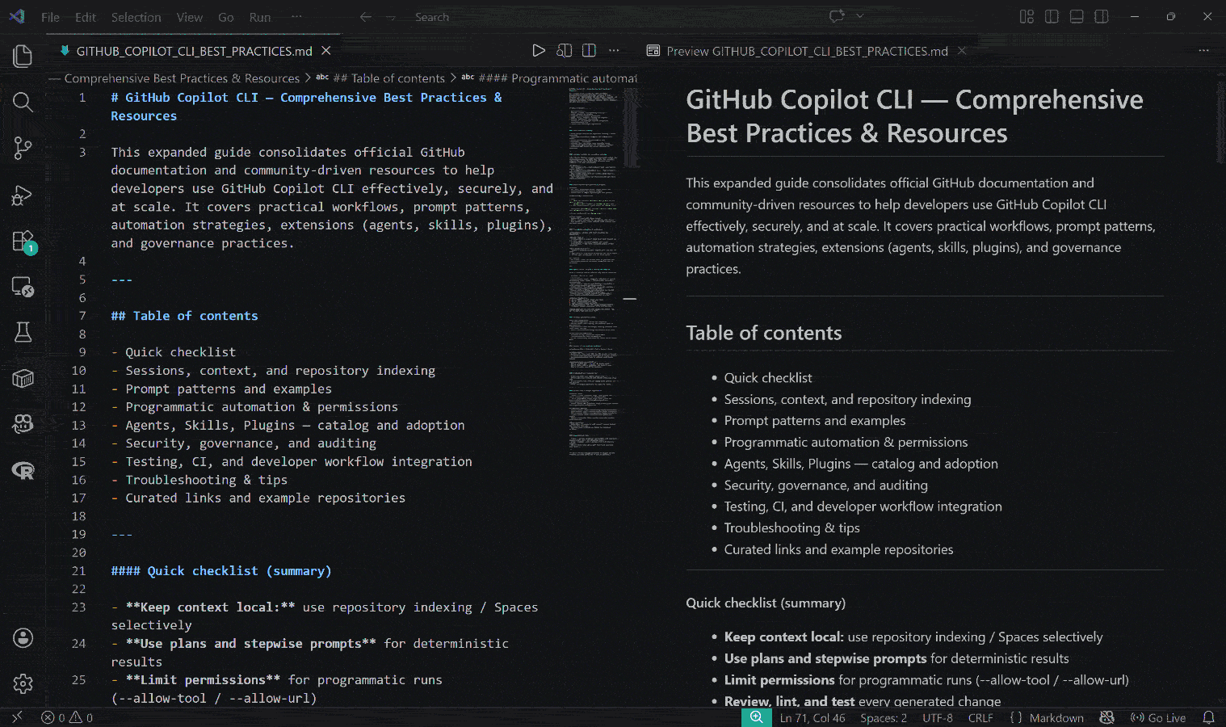Click Copilot chat icon in title bar
This screenshot has height=727, width=1226.
tap(837, 16)
